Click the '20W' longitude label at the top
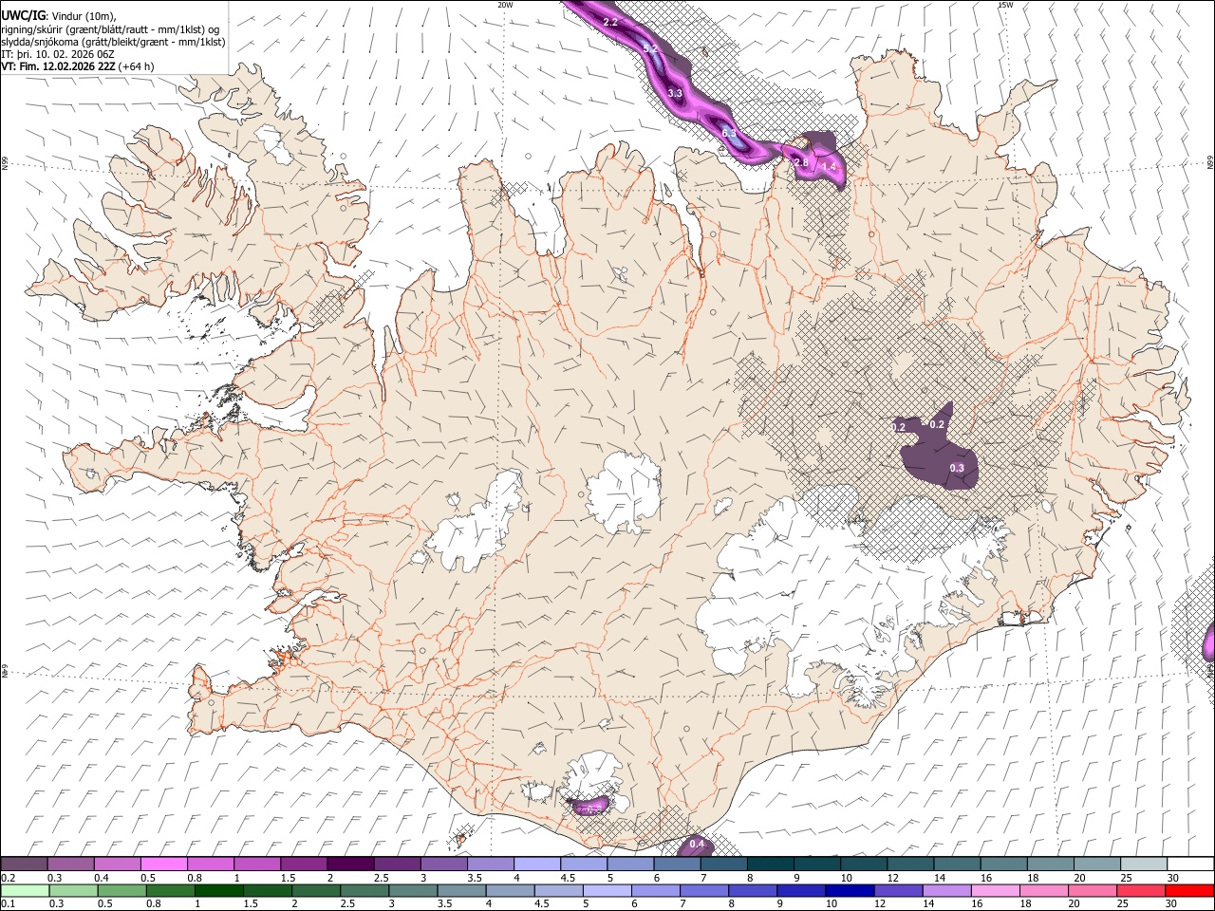Screen dimensions: 1215x911 coord(506,5)
